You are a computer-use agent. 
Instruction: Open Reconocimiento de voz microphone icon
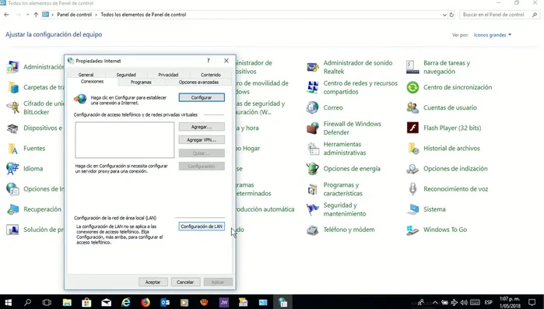click(412, 189)
